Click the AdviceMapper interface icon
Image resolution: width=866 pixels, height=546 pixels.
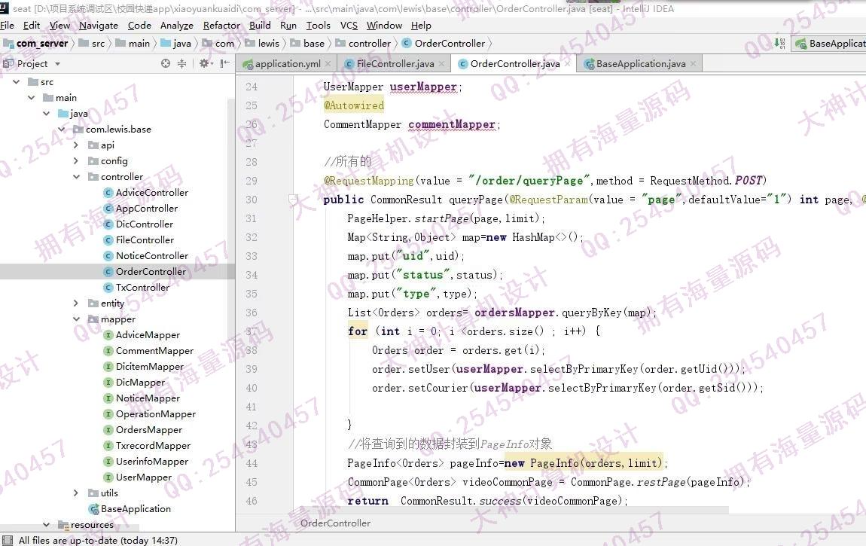[x=108, y=335]
